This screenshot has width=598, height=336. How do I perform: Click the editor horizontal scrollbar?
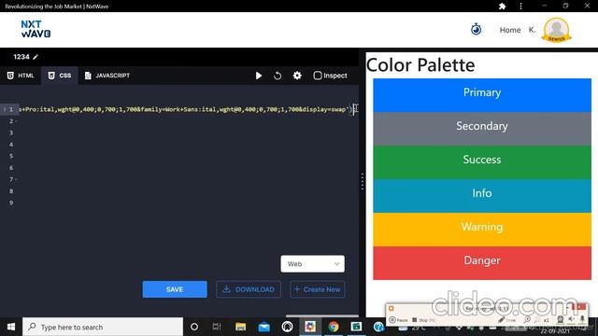coord(321,315)
